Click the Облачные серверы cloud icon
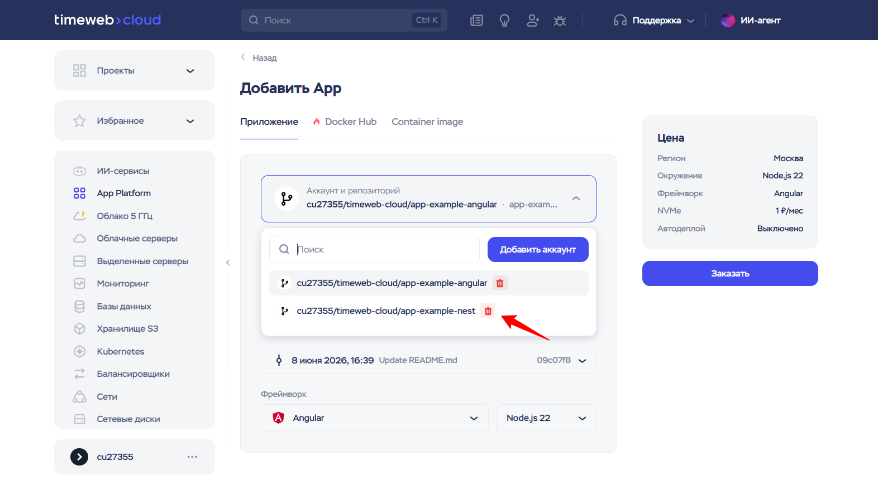The image size is (878, 480). click(80, 238)
